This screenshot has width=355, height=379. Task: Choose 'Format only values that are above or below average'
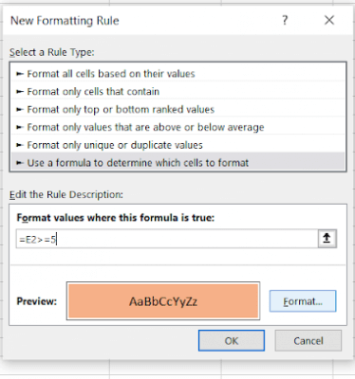click(x=177, y=127)
